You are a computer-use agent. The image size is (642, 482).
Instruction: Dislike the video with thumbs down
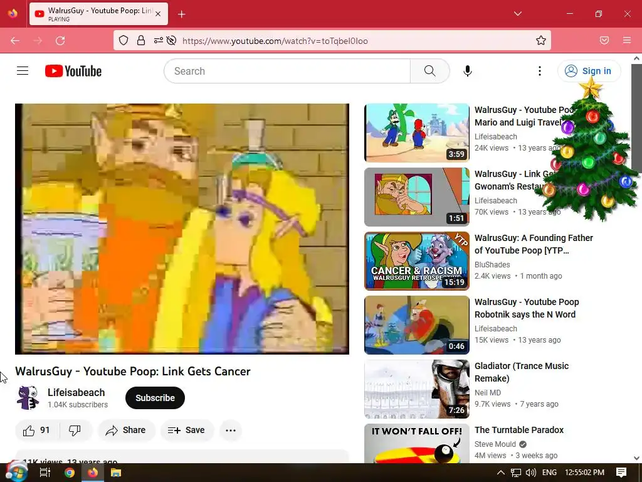[75, 431]
